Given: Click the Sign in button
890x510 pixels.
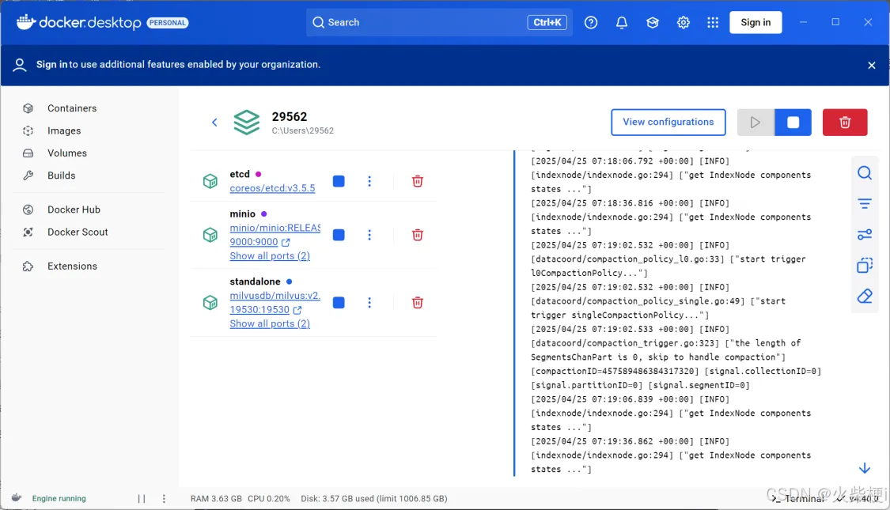Looking at the screenshot, I should point(756,22).
